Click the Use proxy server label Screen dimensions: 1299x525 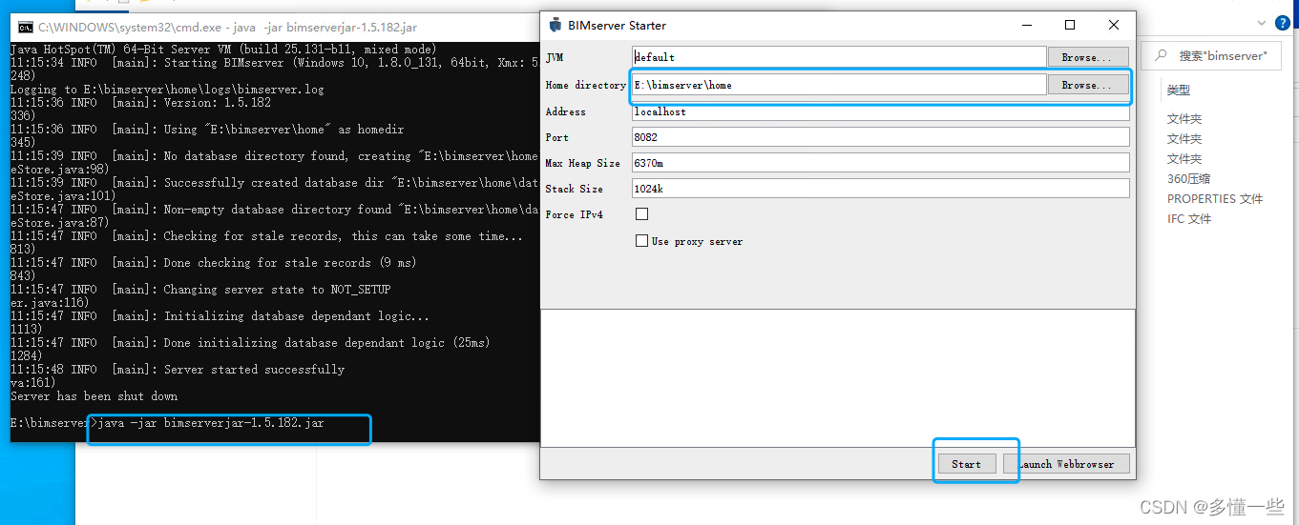(x=697, y=241)
